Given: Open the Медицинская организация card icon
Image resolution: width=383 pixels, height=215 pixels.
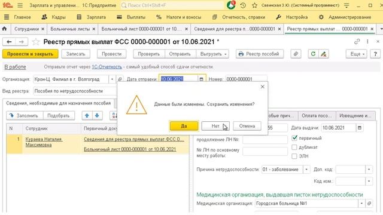Looking at the screenshot, I should pyautogui.click(x=369, y=203).
